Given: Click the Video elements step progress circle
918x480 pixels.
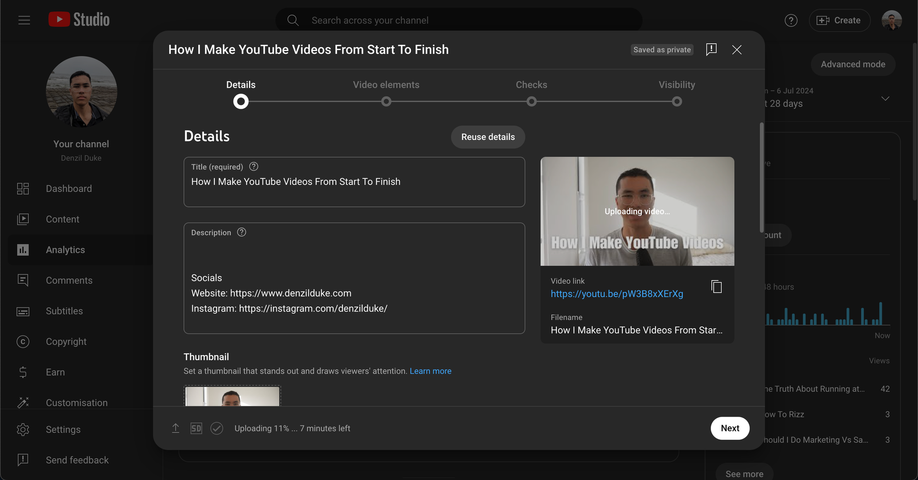Looking at the screenshot, I should coord(386,101).
